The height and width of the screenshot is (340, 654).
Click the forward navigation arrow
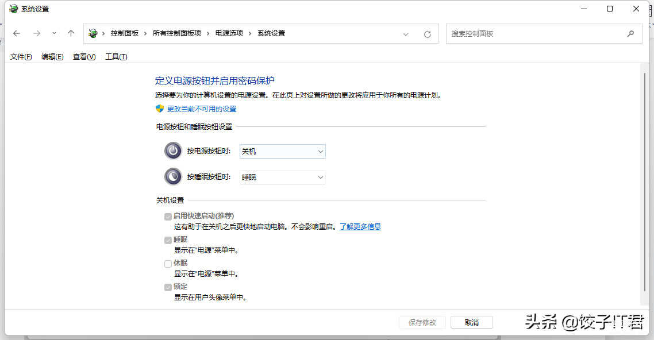(x=37, y=33)
